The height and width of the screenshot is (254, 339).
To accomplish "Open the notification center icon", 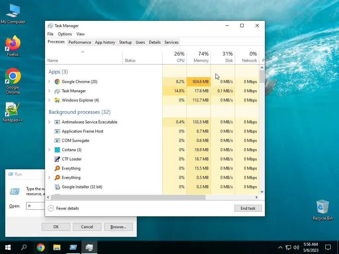I will (x=328, y=247).
